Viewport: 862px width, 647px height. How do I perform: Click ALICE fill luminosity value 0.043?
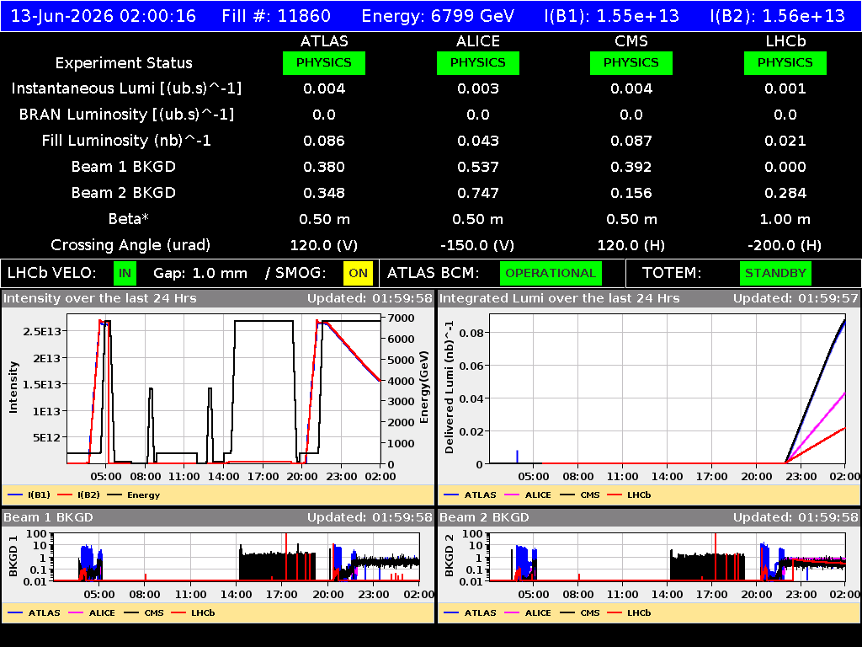click(x=478, y=141)
